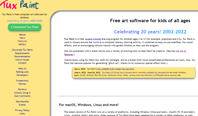Follow the award-winning hyperlink
The image size is (198, 116).
pos(93,39)
